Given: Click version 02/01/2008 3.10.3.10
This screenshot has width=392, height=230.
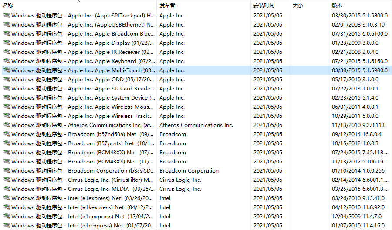Looking at the screenshot, I should pyautogui.click(x=358, y=25).
